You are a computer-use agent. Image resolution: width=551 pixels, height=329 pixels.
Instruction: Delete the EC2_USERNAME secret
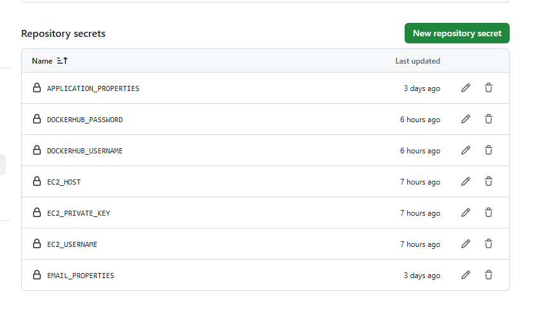[x=489, y=244]
